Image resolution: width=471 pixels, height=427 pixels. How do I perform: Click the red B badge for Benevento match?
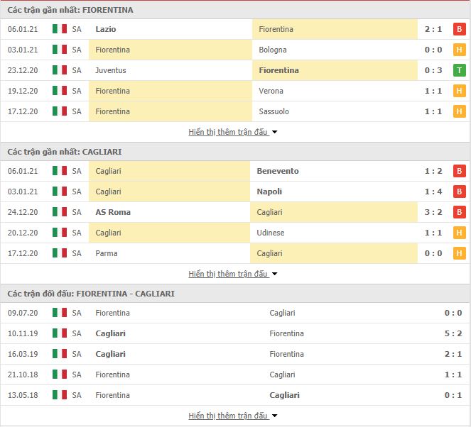coord(460,171)
